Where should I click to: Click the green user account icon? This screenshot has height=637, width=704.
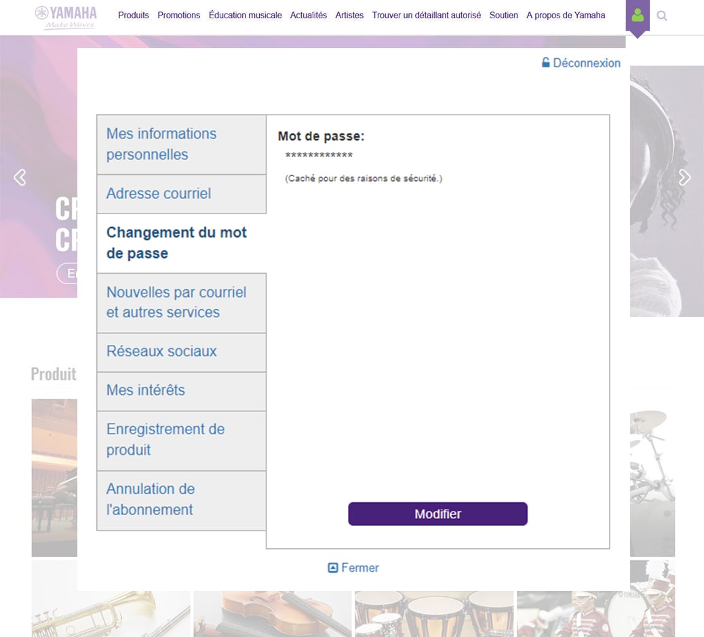[x=638, y=16]
